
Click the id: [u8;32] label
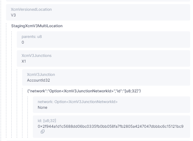47,121
